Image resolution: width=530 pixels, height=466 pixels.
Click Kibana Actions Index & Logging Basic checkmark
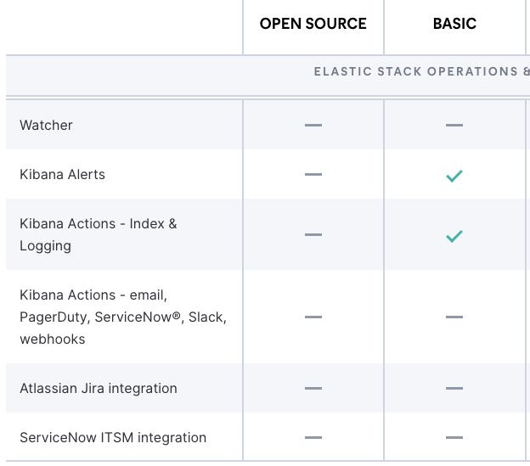click(454, 235)
